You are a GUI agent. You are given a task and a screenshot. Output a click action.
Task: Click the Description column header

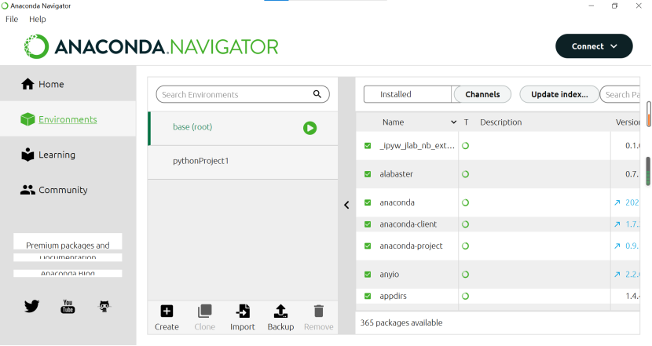pyautogui.click(x=500, y=122)
